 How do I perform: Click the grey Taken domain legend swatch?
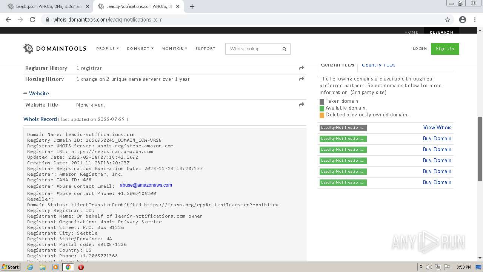[322, 102]
